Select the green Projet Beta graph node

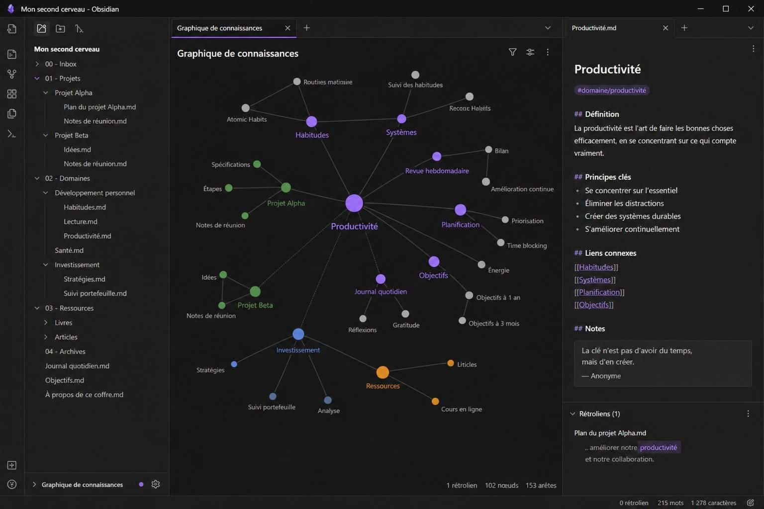[255, 292]
